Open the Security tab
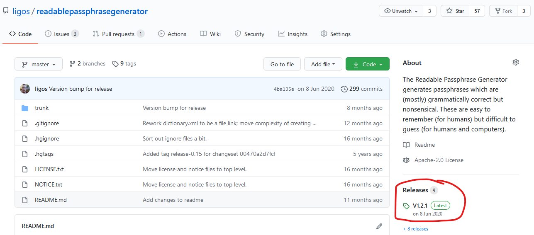 [249, 34]
